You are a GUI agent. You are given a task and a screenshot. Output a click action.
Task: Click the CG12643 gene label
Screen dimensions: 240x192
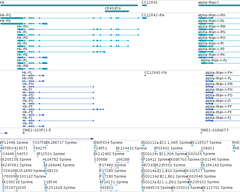click(149, 3)
